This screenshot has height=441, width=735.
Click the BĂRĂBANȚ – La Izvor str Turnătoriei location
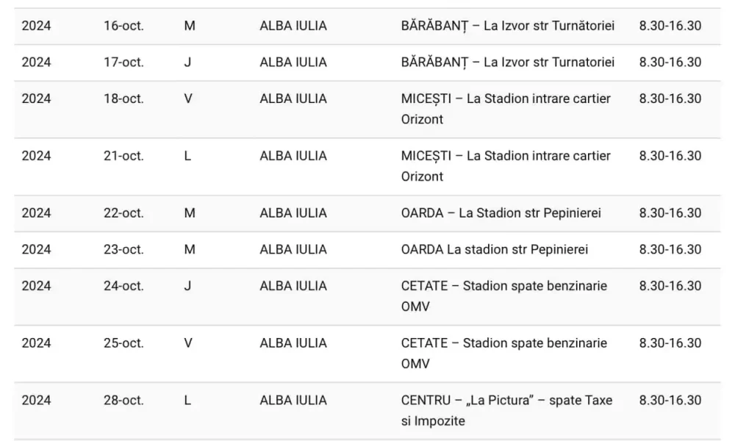pyautogui.click(x=508, y=26)
